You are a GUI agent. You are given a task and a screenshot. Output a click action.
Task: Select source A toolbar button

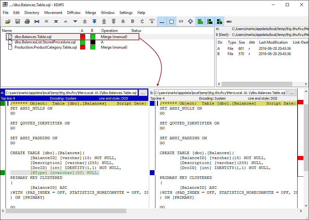coord(123,21)
